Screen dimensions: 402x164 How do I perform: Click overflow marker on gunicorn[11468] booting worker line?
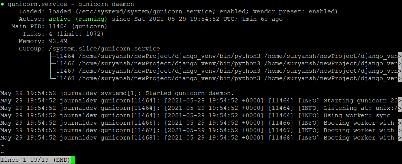click(x=400, y=138)
